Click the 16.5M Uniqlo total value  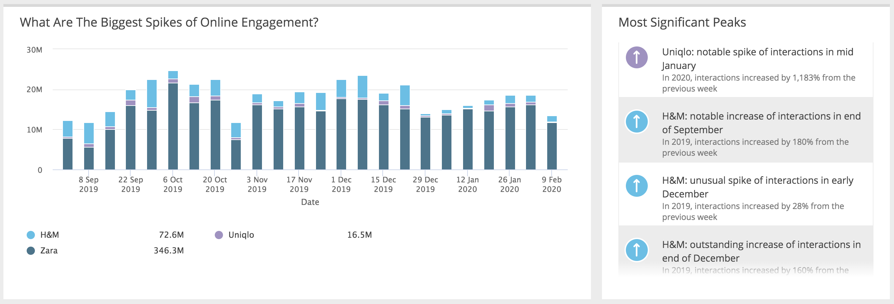pyautogui.click(x=359, y=235)
